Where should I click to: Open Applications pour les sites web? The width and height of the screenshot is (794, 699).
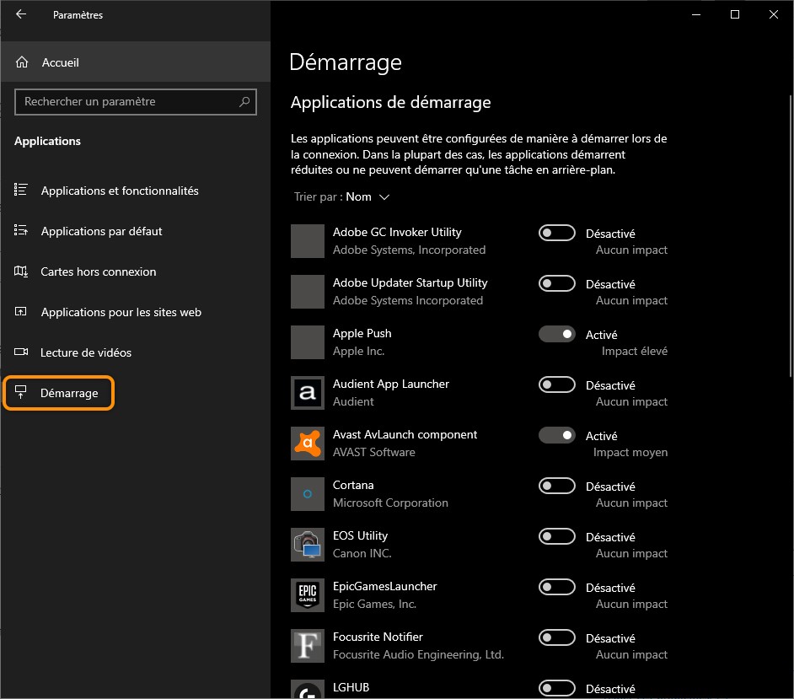click(121, 312)
